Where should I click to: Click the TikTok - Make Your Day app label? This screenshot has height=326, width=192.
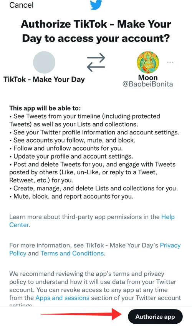(x=44, y=79)
